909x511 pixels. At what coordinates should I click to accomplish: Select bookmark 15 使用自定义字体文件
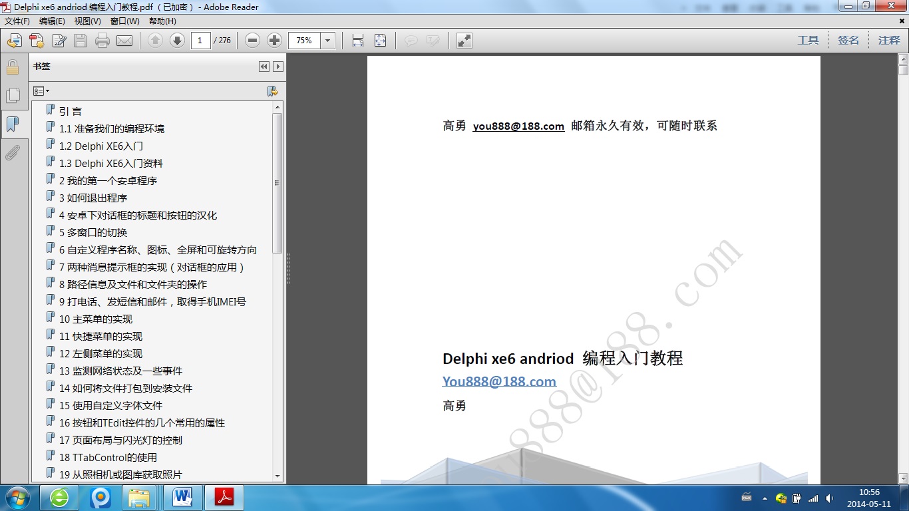click(x=110, y=405)
